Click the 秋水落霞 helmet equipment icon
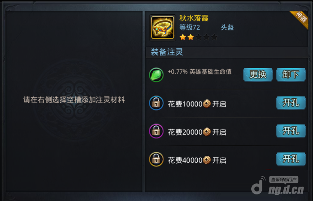 tap(163, 28)
